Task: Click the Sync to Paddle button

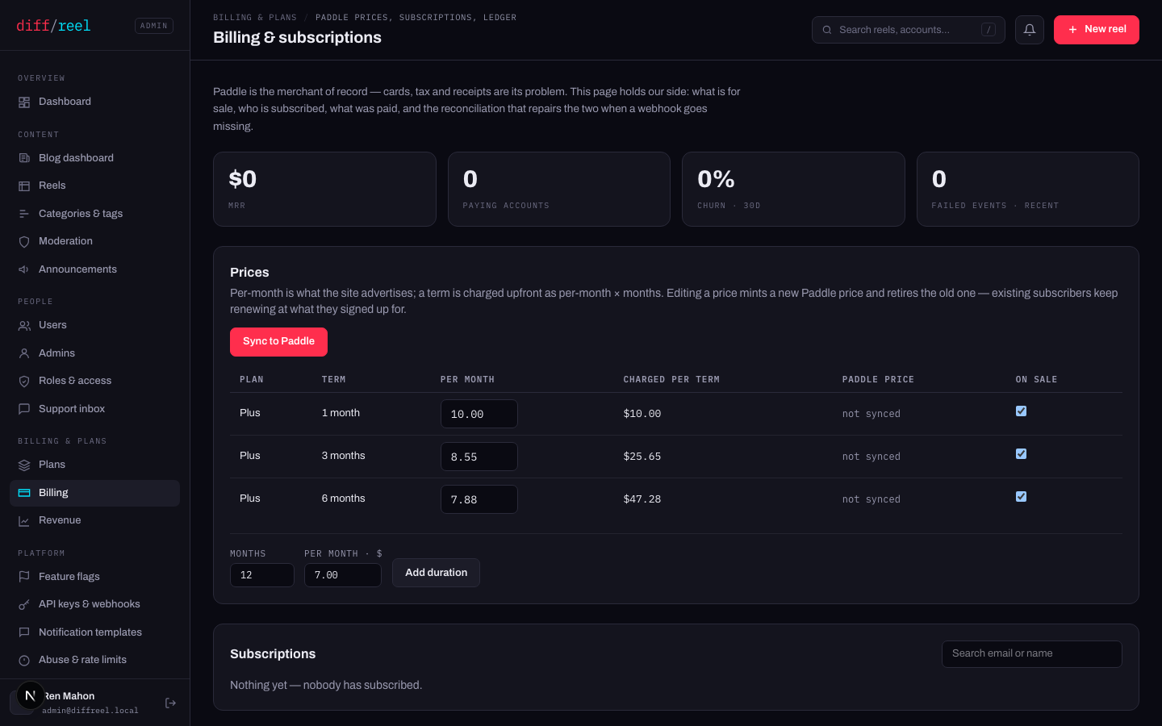Action: pos(278,342)
